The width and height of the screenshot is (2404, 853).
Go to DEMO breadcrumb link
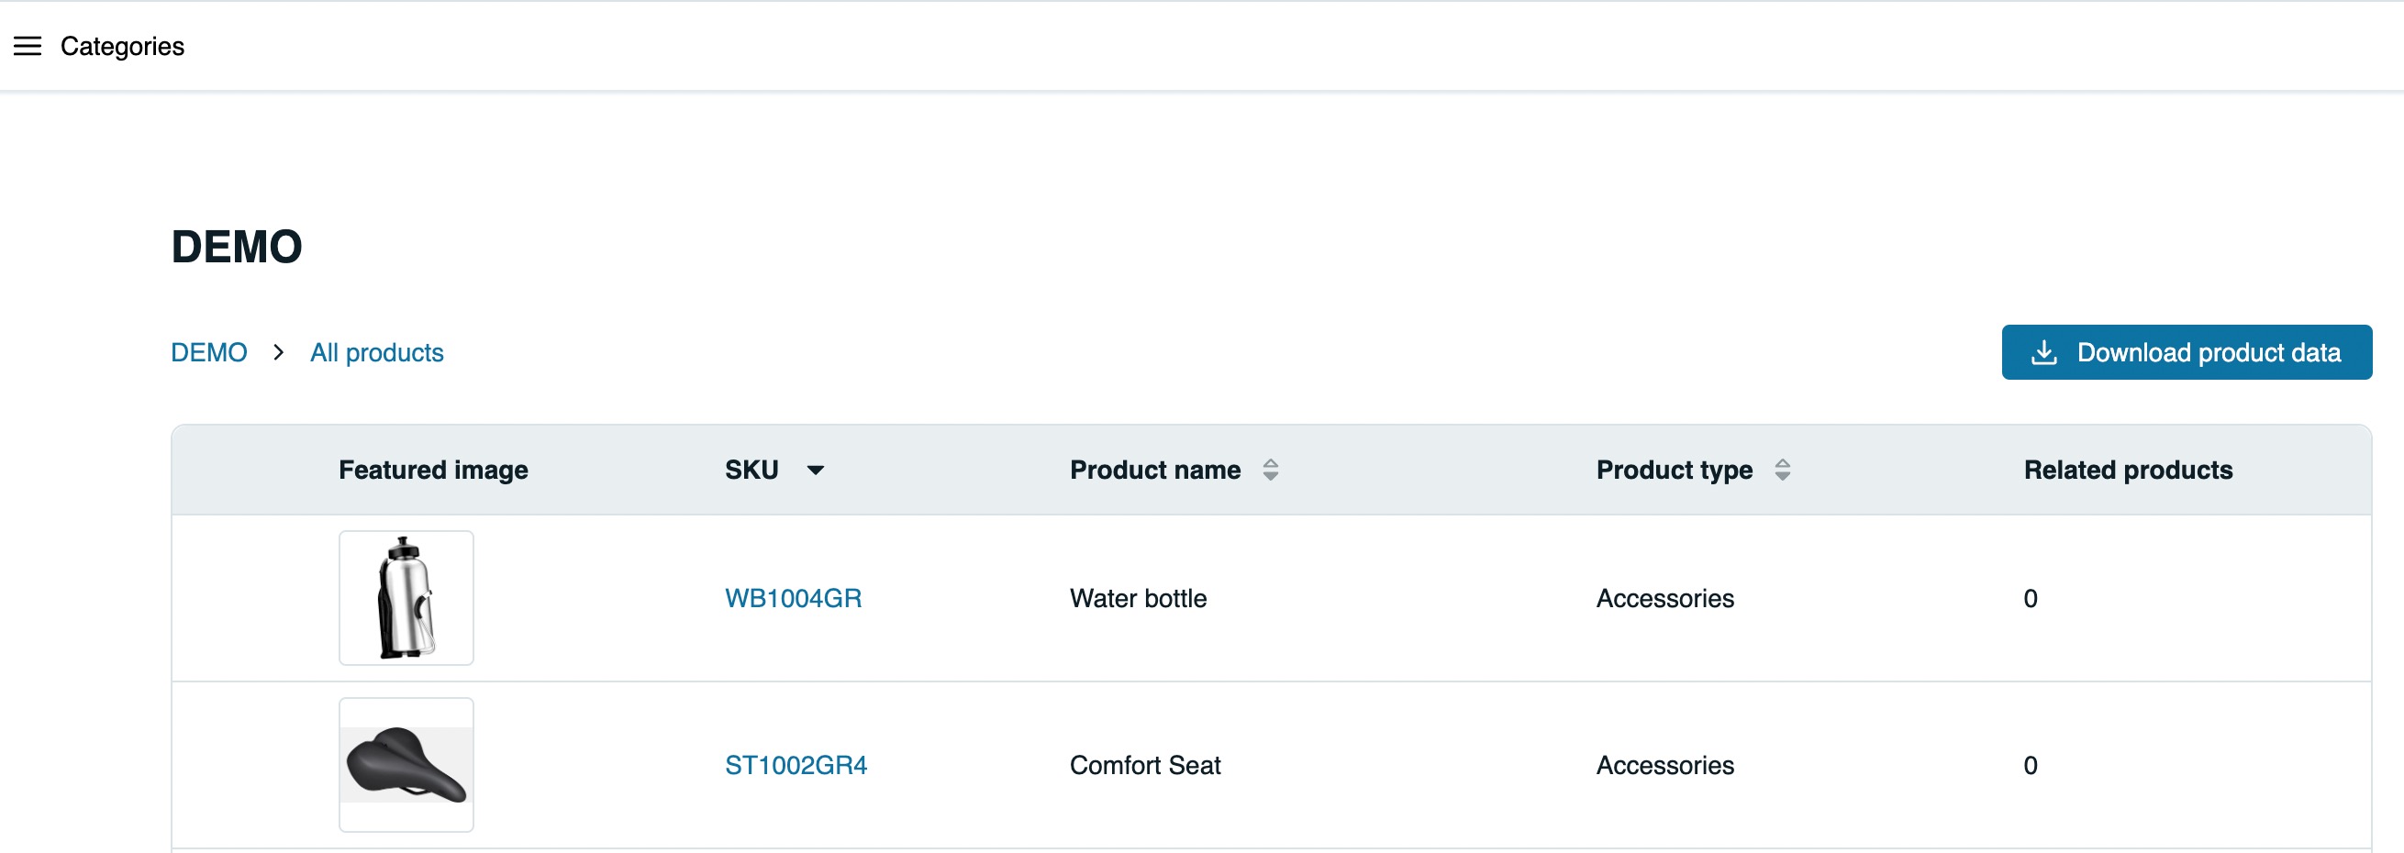(x=209, y=353)
